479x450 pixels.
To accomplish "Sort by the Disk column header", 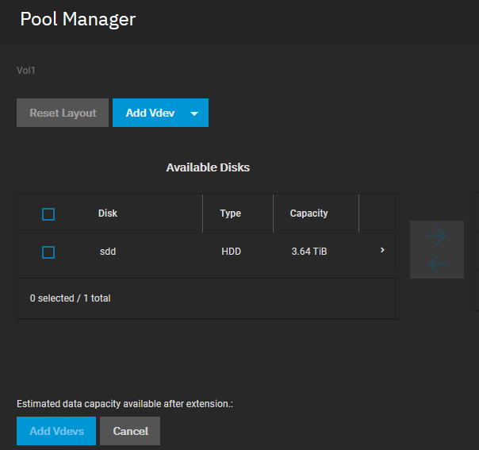I will 108,213.
